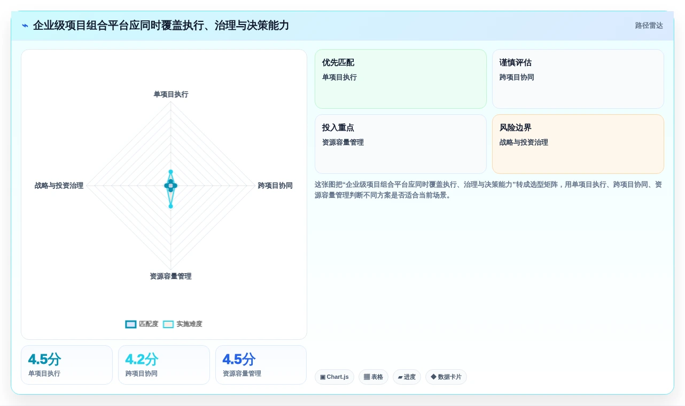685x406 pixels.
Task: Click the 路径雷达 label in the header
Action: [649, 26]
